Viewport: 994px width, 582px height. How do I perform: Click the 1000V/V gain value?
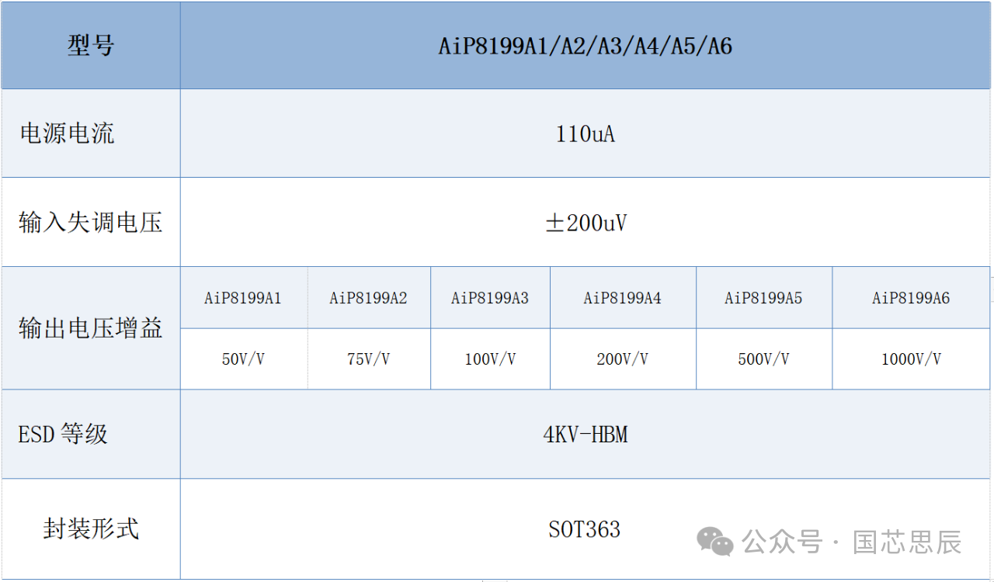(x=911, y=359)
